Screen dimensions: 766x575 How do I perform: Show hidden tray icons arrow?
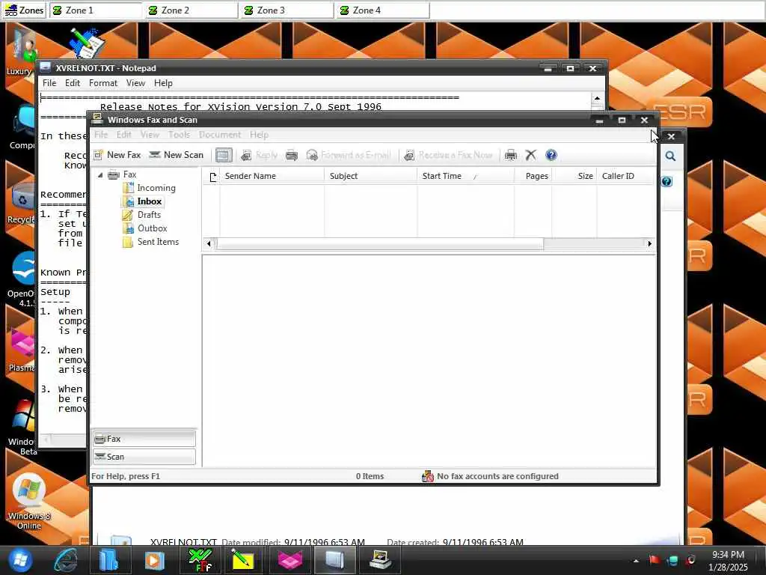tap(636, 562)
